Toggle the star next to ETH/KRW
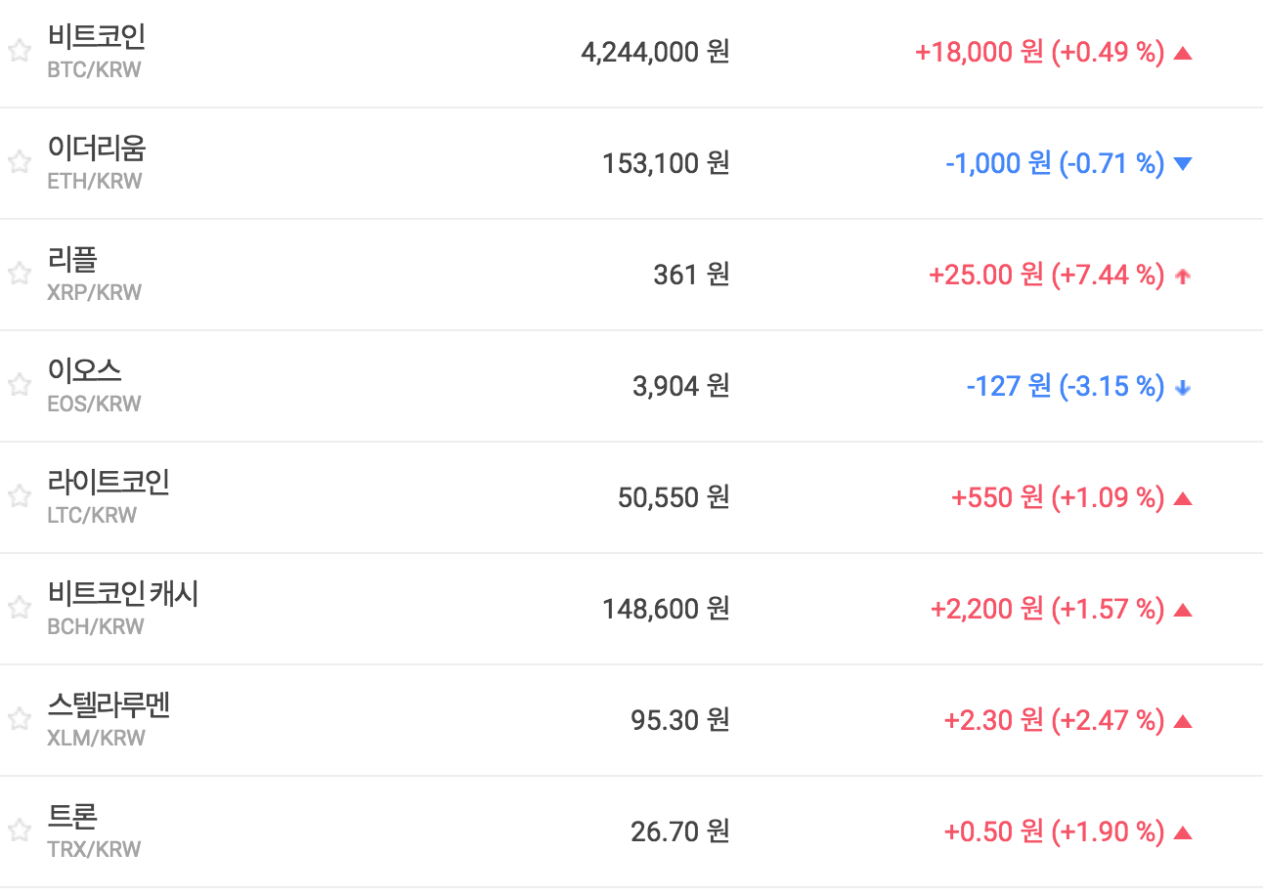1263x895 pixels. tap(20, 163)
